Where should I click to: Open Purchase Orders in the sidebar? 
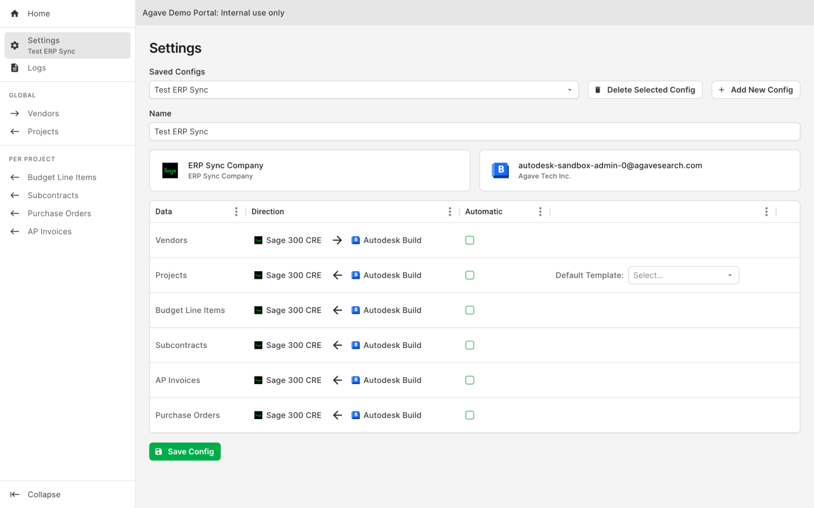67,213
